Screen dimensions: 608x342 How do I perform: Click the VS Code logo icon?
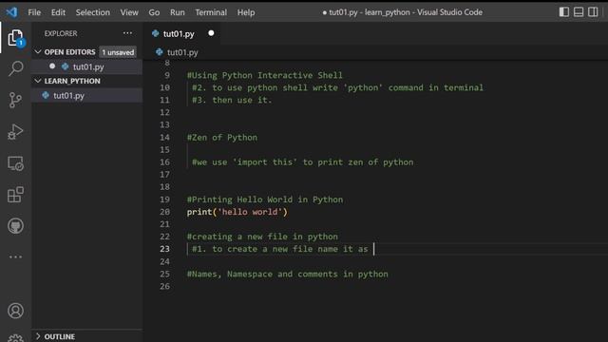tap(11, 12)
